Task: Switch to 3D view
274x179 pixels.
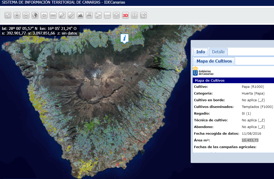Action: [125, 15]
